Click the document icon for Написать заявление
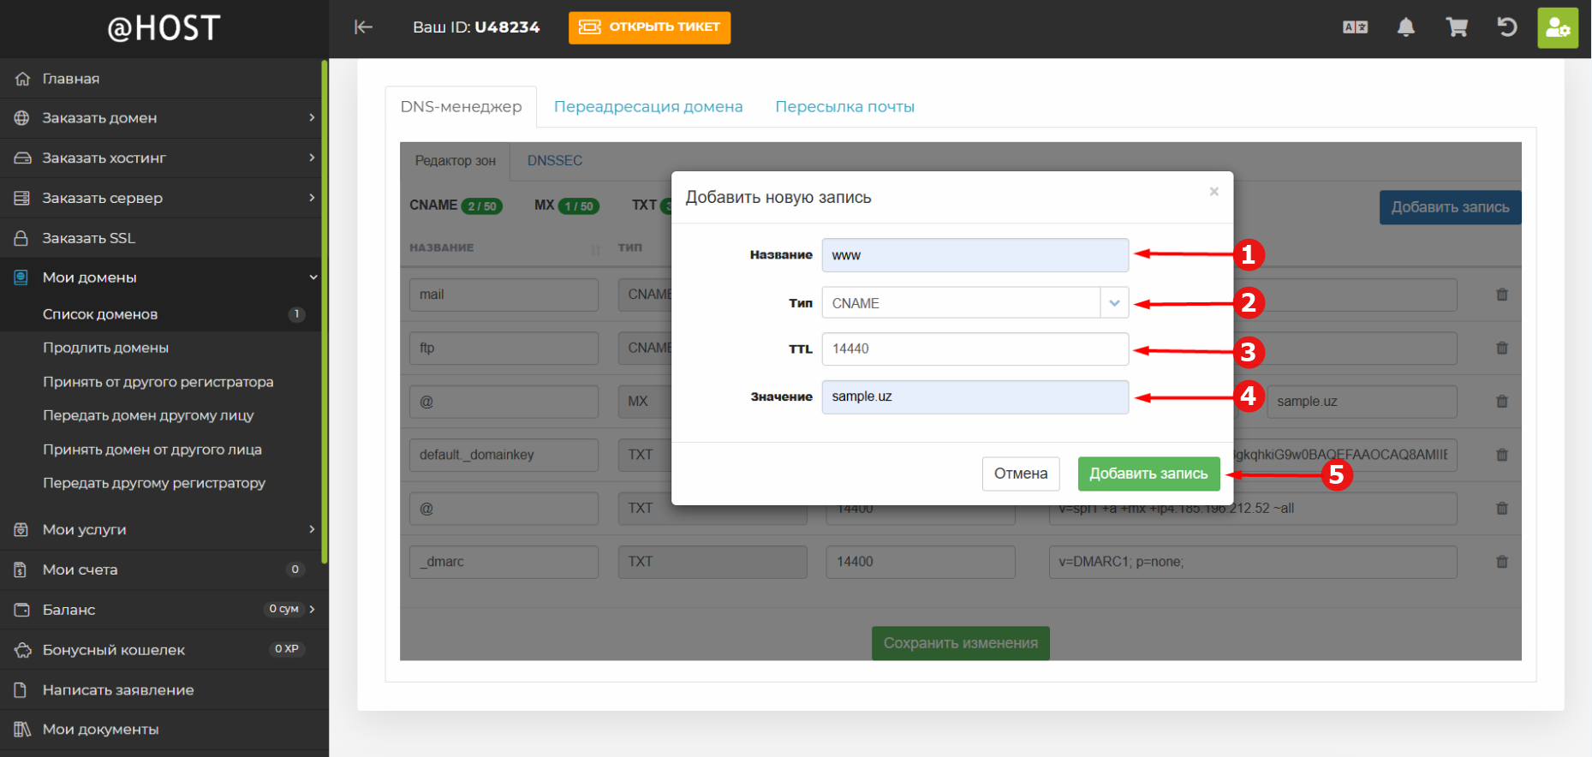1592x757 pixels. click(22, 690)
